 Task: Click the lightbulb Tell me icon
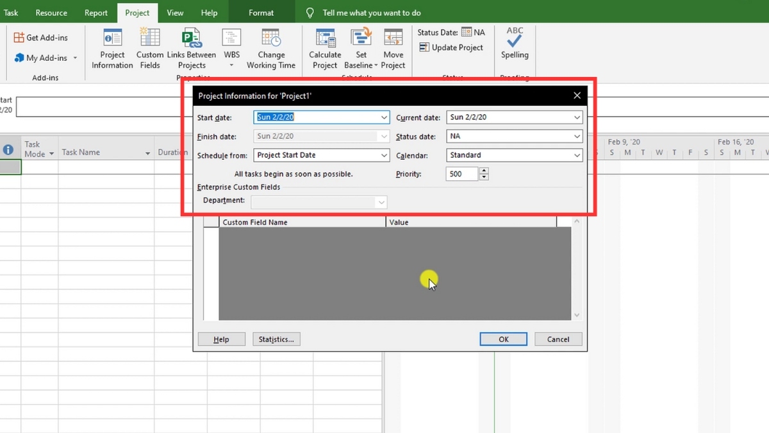coord(310,13)
